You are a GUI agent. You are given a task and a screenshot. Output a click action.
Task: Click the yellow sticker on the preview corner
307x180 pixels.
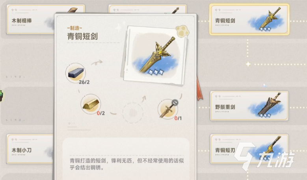182,31
